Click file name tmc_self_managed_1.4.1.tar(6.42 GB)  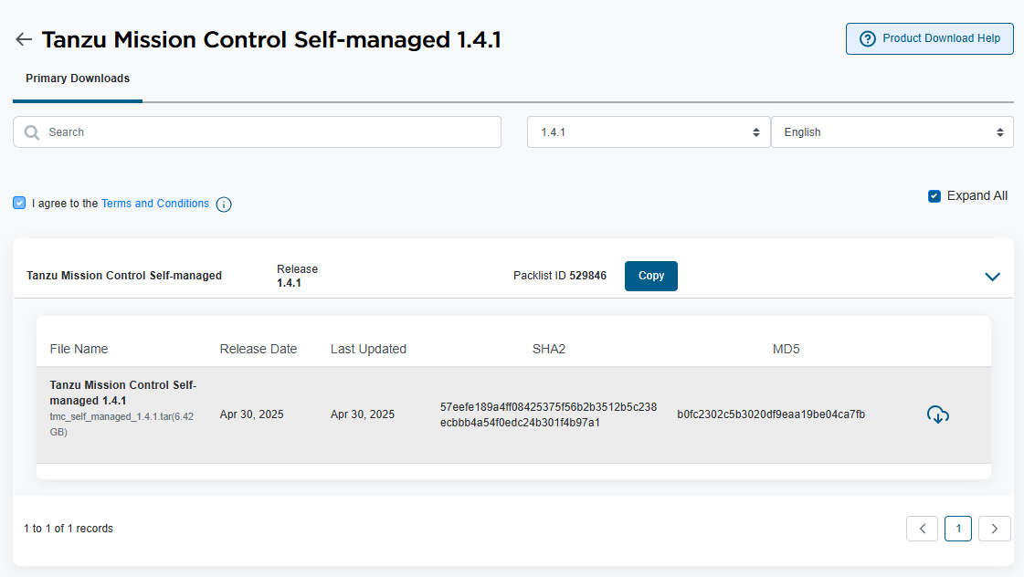coord(121,425)
